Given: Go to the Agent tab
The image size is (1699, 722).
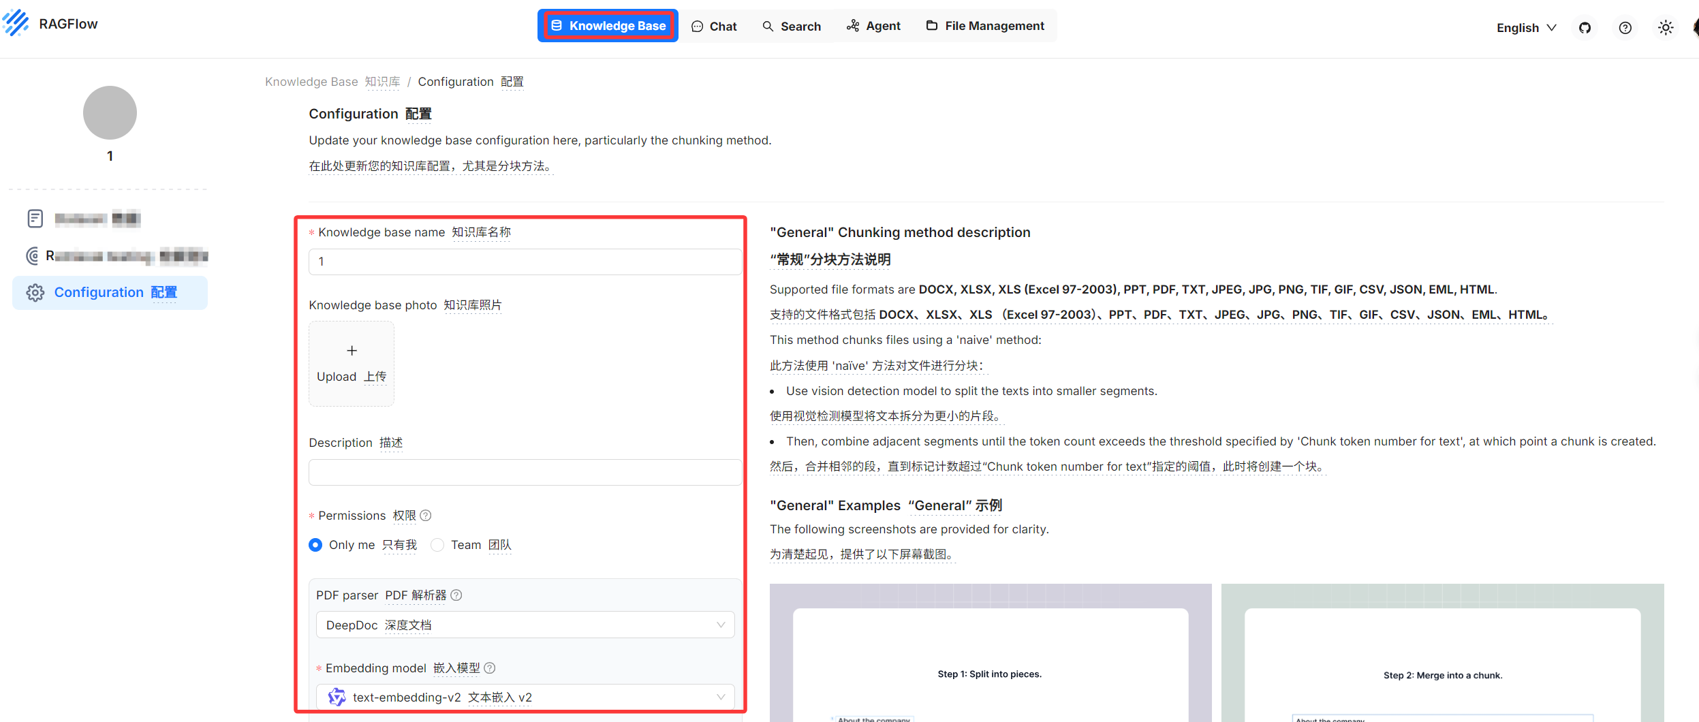Looking at the screenshot, I should pos(873,26).
